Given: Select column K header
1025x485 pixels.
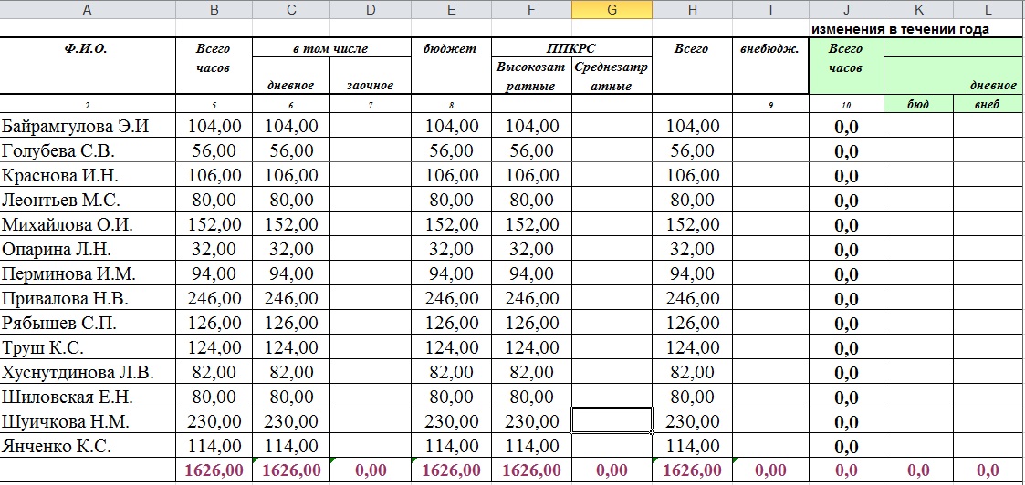Looking at the screenshot, I should click(918, 9).
